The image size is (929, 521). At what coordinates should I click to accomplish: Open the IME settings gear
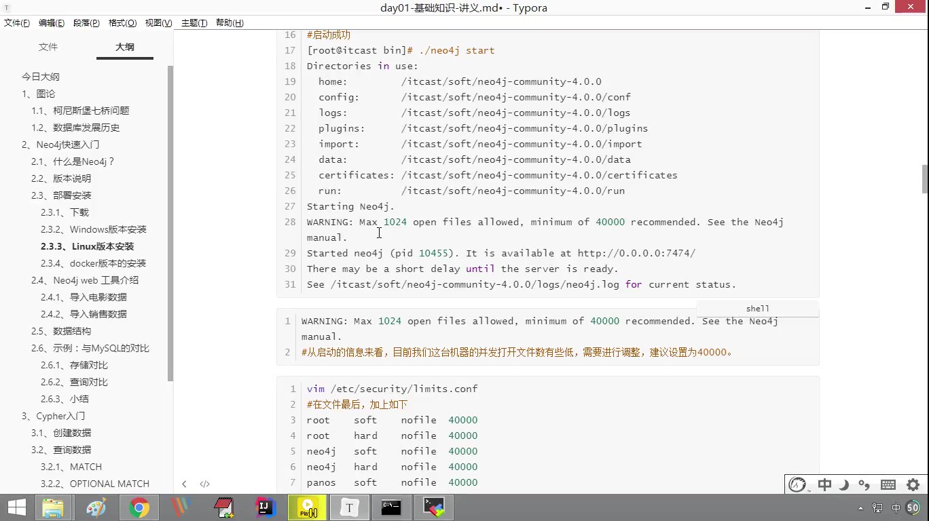913,484
